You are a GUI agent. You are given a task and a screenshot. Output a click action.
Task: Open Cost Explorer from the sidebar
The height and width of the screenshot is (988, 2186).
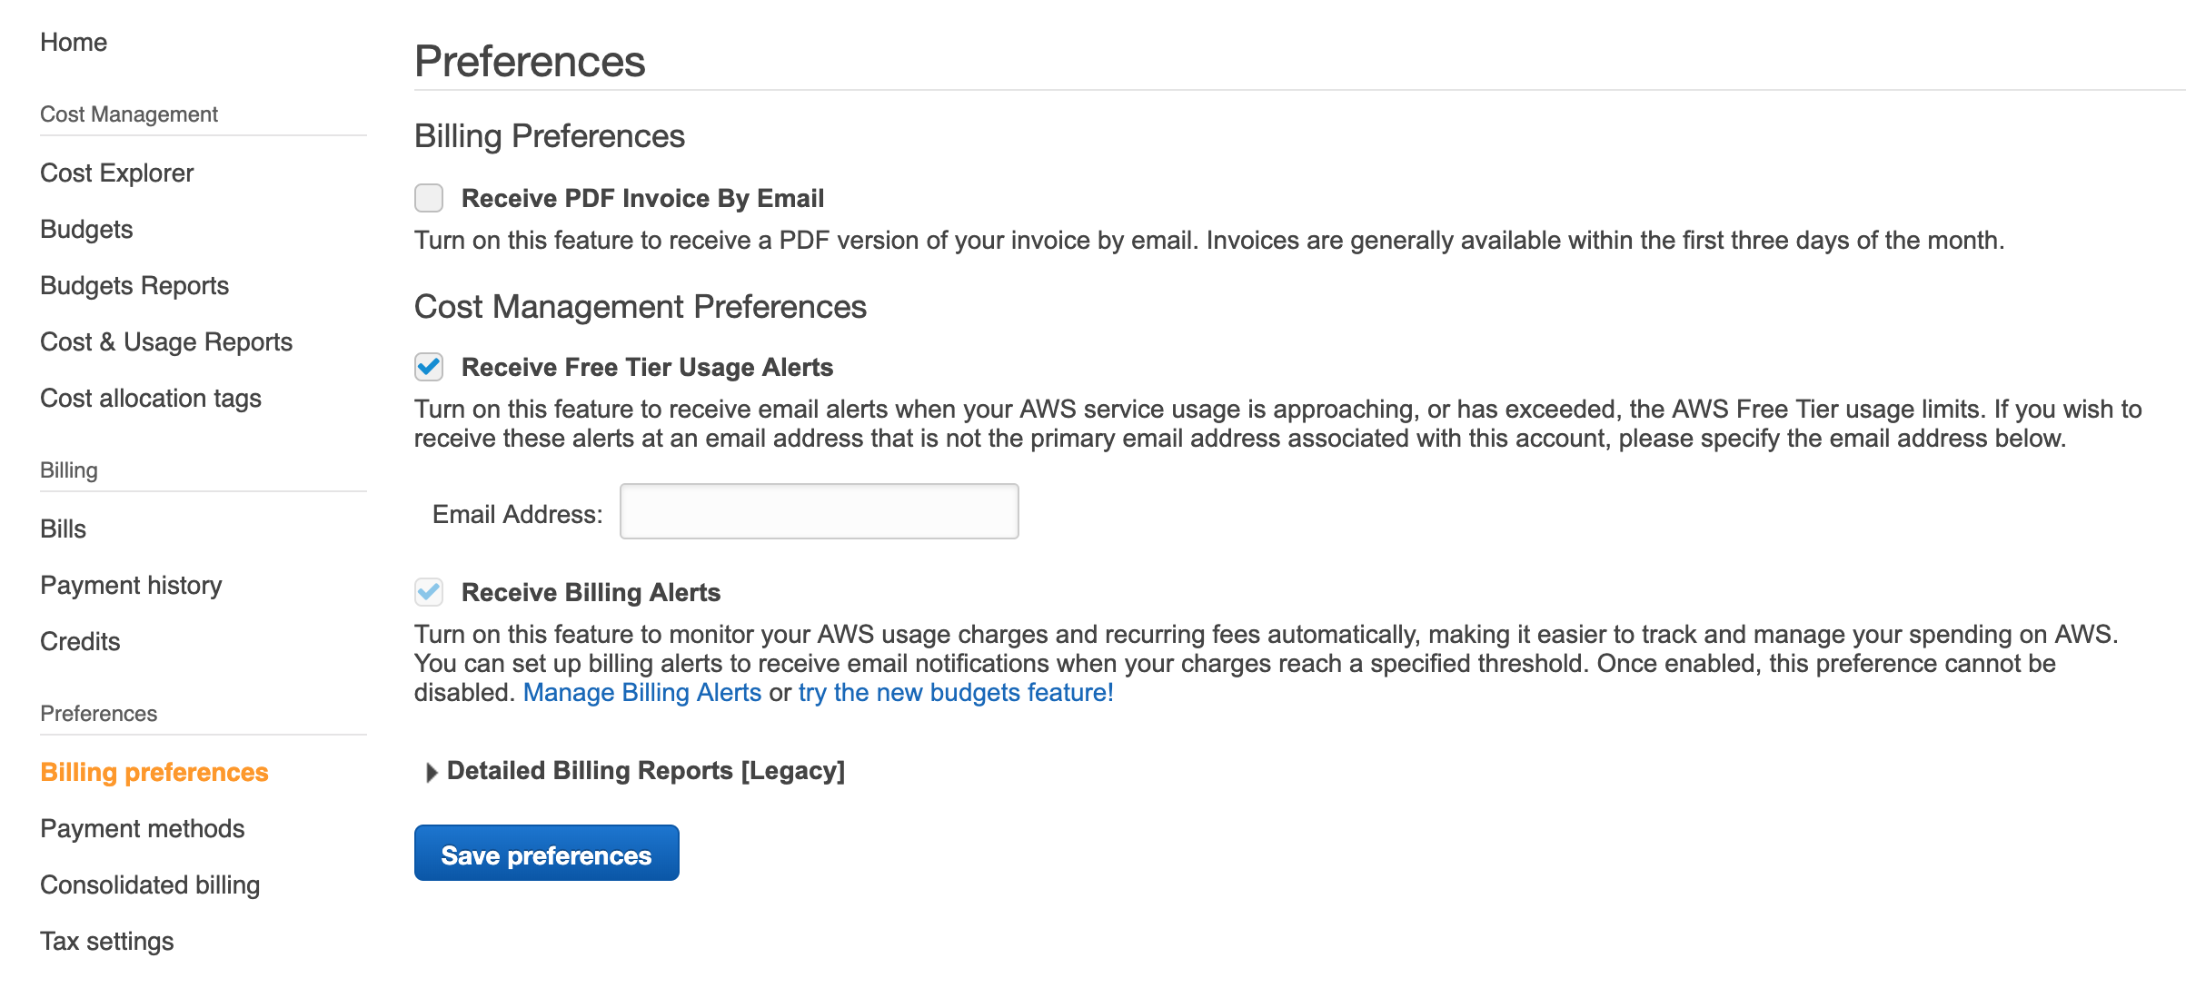[116, 173]
